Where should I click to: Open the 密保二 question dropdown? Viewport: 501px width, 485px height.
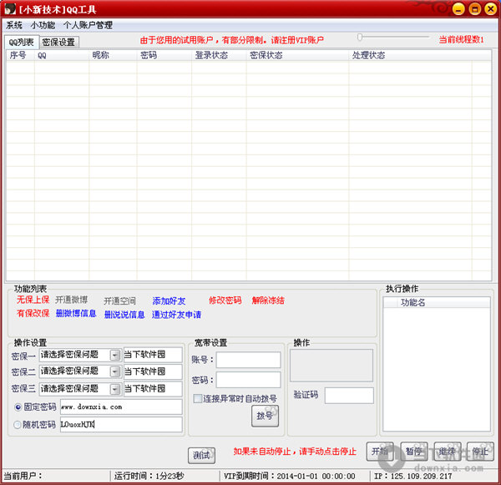[114, 371]
